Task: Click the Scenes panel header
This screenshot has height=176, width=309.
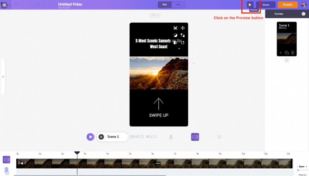Action: click(x=287, y=14)
